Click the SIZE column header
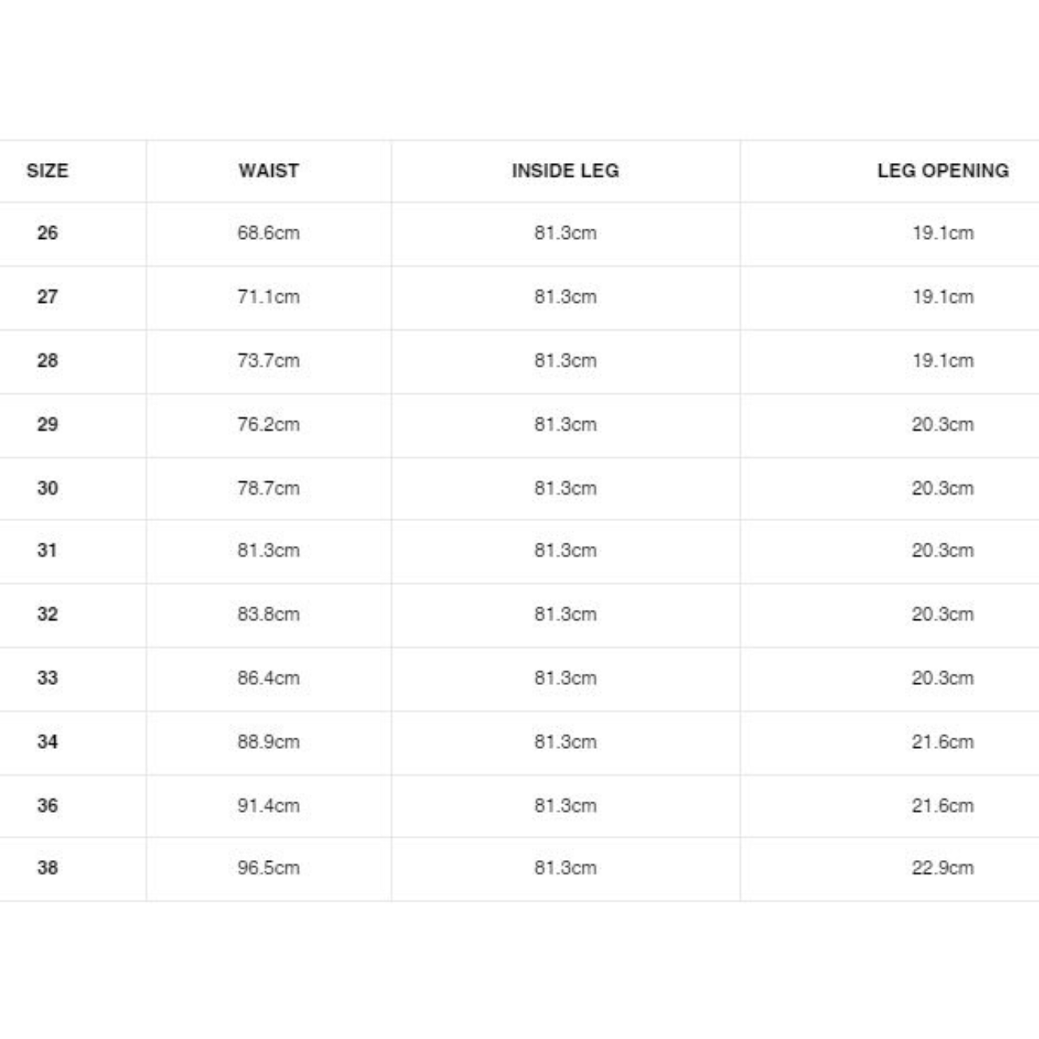This screenshot has height=1039, width=1039. click(47, 171)
